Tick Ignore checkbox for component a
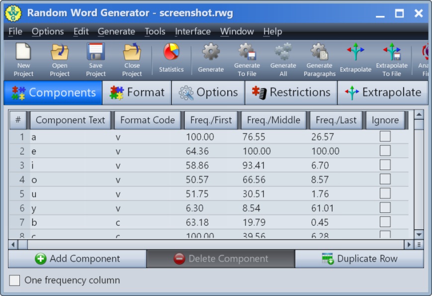The image size is (432, 296). pos(385,136)
